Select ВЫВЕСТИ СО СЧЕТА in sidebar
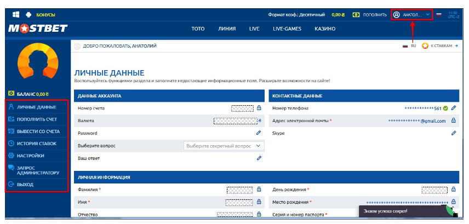The image size is (469, 224). pyautogui.click(x=38, y=131)
